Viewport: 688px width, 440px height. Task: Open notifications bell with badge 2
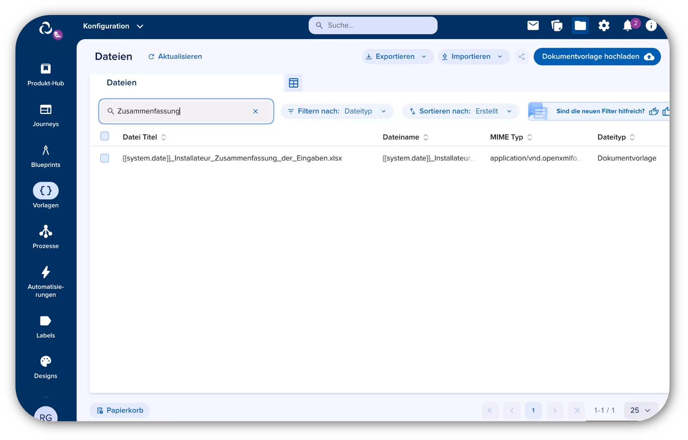(628, 26)
